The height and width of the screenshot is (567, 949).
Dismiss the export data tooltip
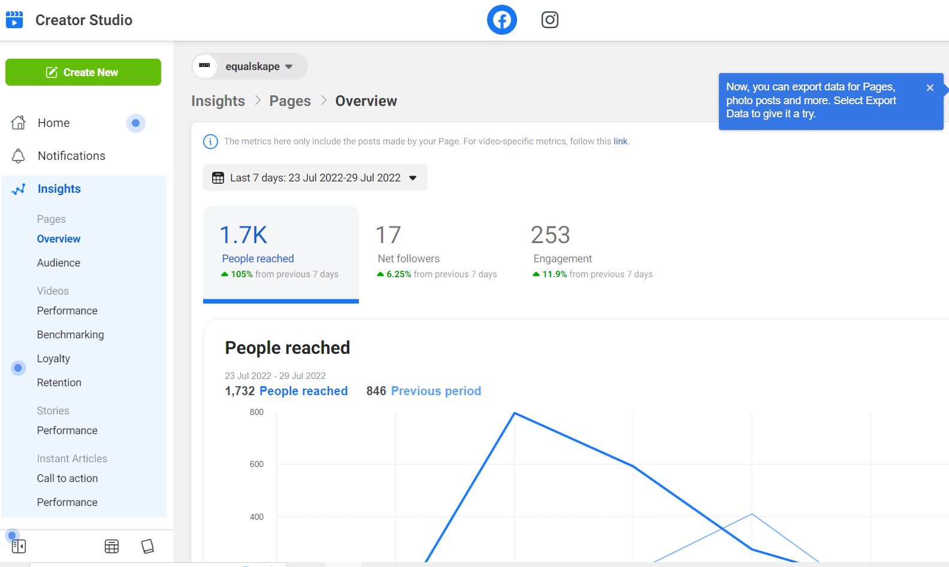click(x=930, y=87)
